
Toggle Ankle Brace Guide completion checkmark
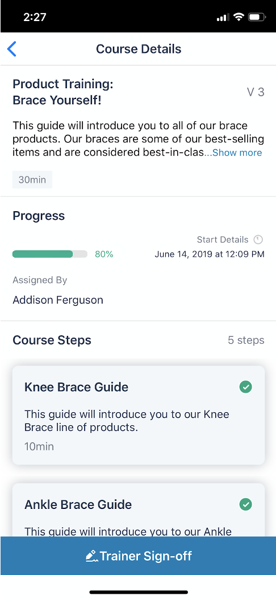[245, 504]
